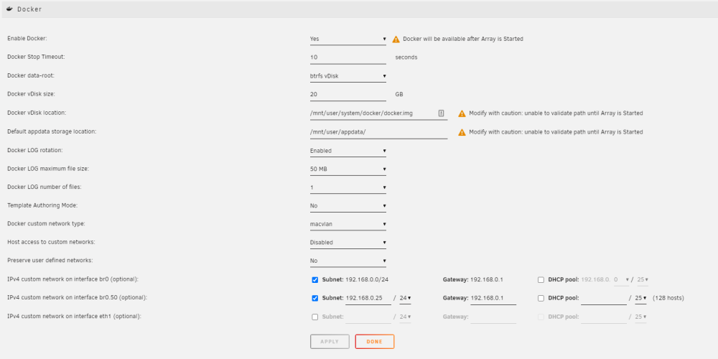The height and width of the screenshot is (359, 718).
Task: Click 'GB' unit label
Action: 399,94
